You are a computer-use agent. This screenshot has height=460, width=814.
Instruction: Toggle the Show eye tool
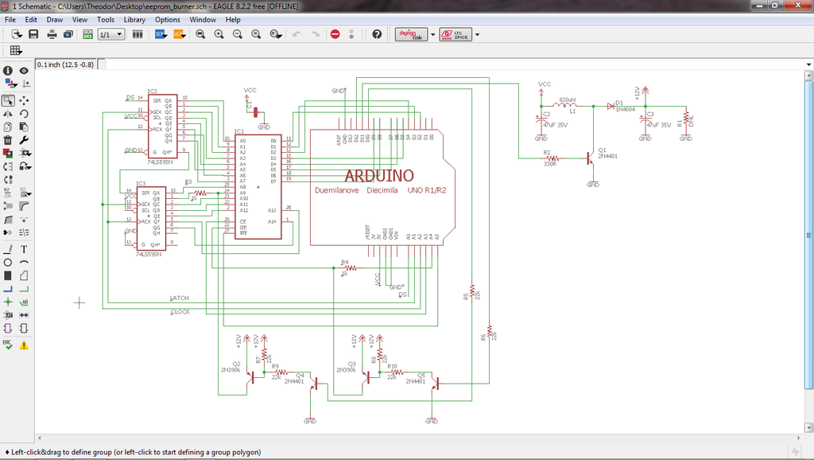click(x=24, y=71)
